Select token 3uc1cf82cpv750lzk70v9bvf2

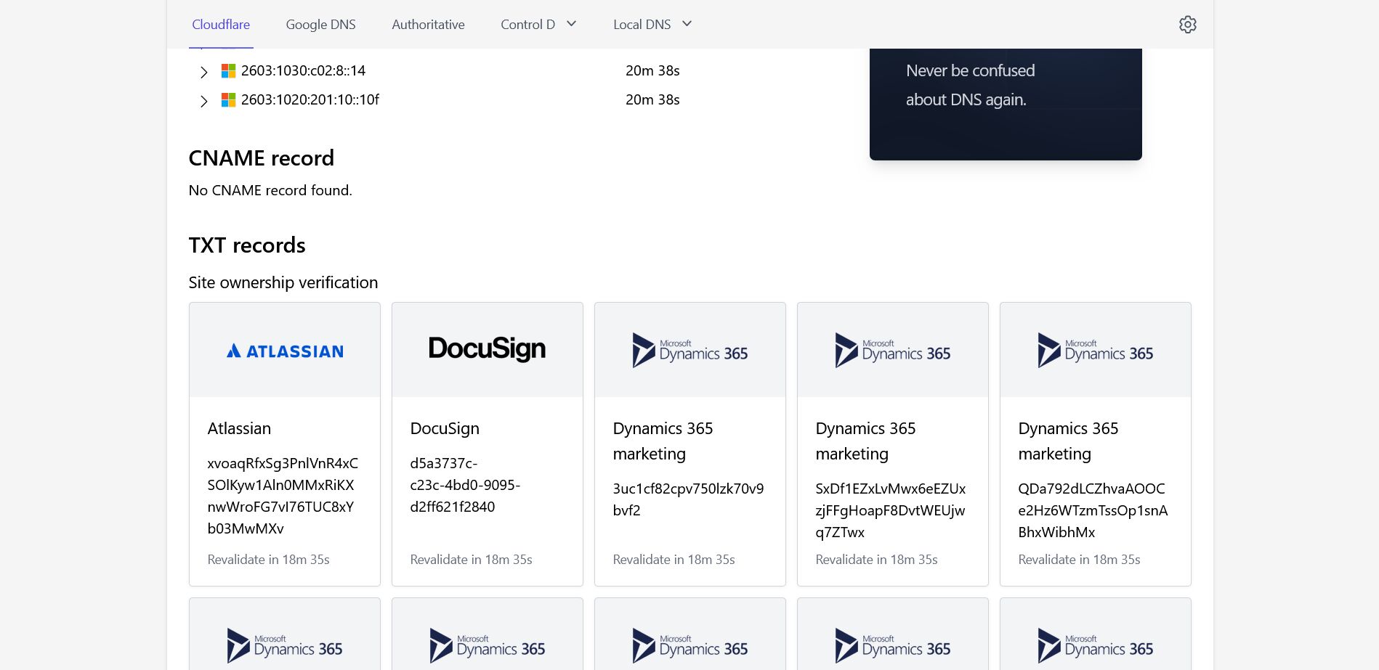pos(688,499)
